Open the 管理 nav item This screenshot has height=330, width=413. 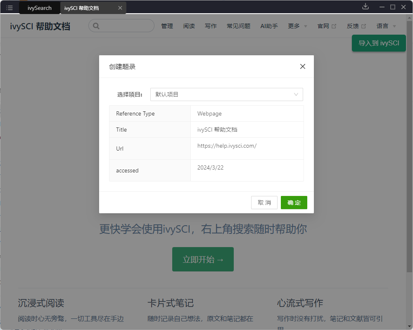coord(167,26)
